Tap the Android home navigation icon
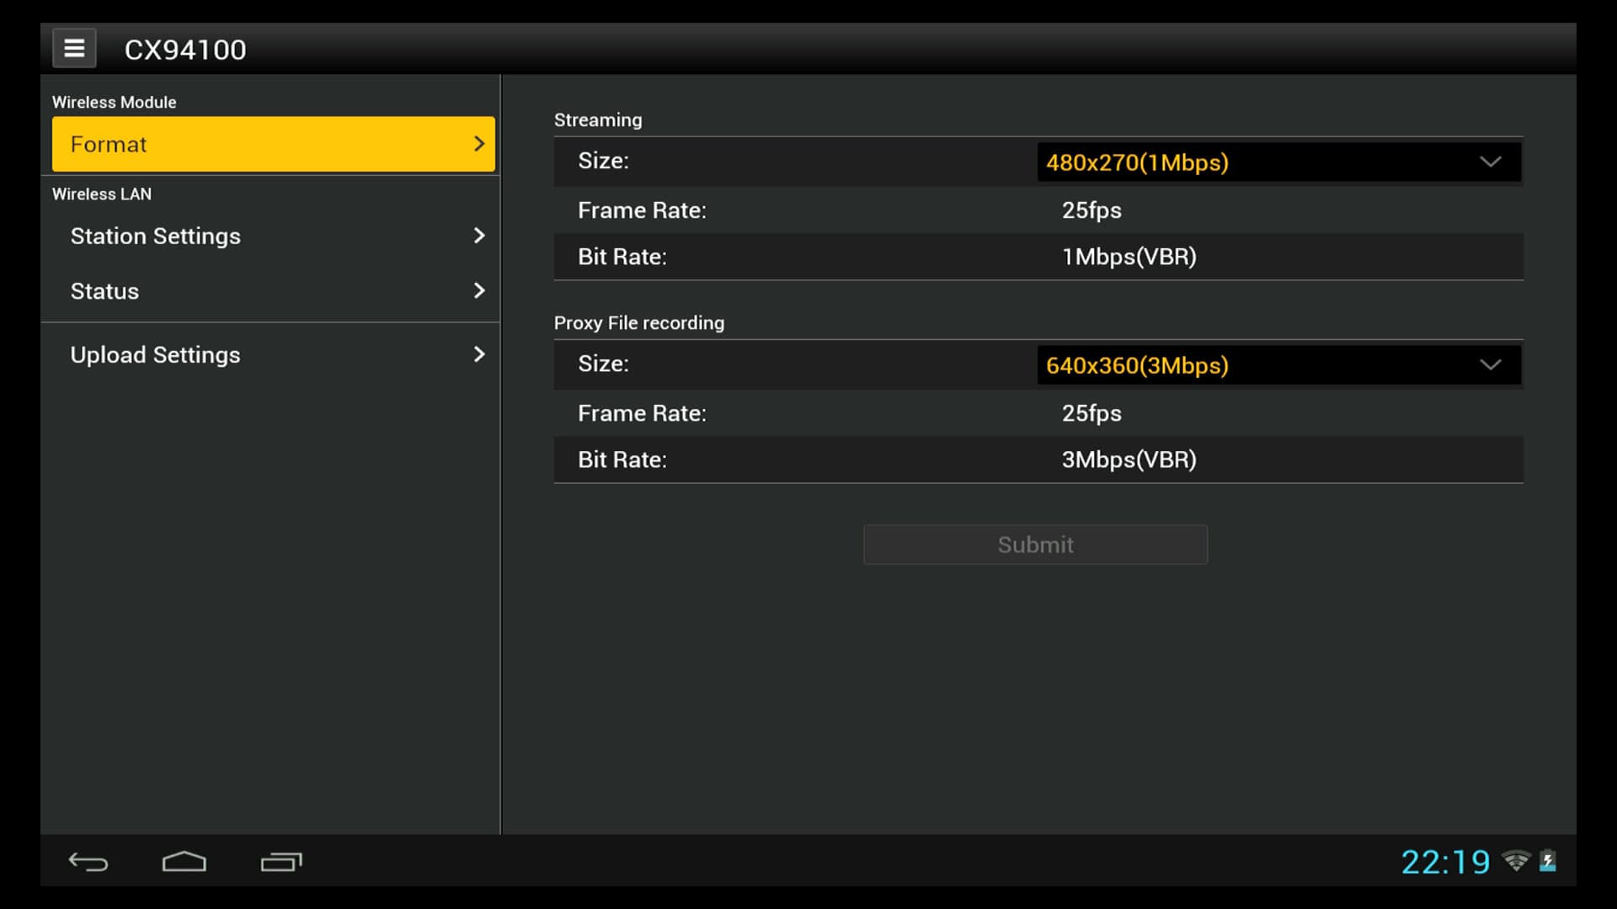Screen dimensions: 1617x909 point(184,862)
